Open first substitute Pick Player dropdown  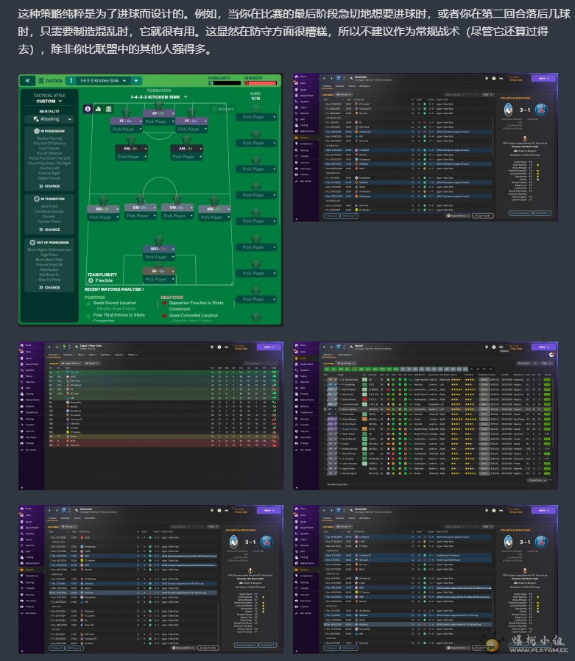(x=257, y=117)
